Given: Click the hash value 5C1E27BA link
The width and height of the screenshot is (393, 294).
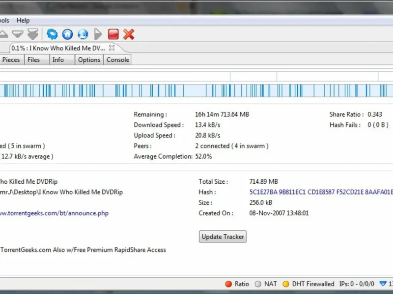Looking at the screenshot, I should coord(321,192).
